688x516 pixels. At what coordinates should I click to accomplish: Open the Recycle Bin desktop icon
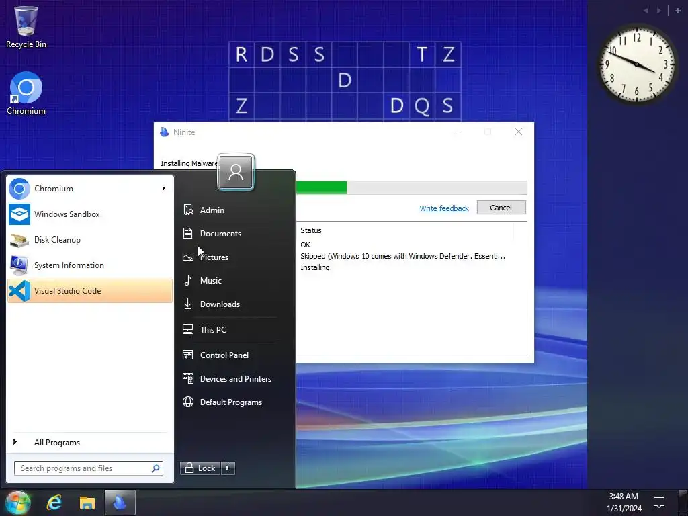pyautogui.click(x=26, y=27)
